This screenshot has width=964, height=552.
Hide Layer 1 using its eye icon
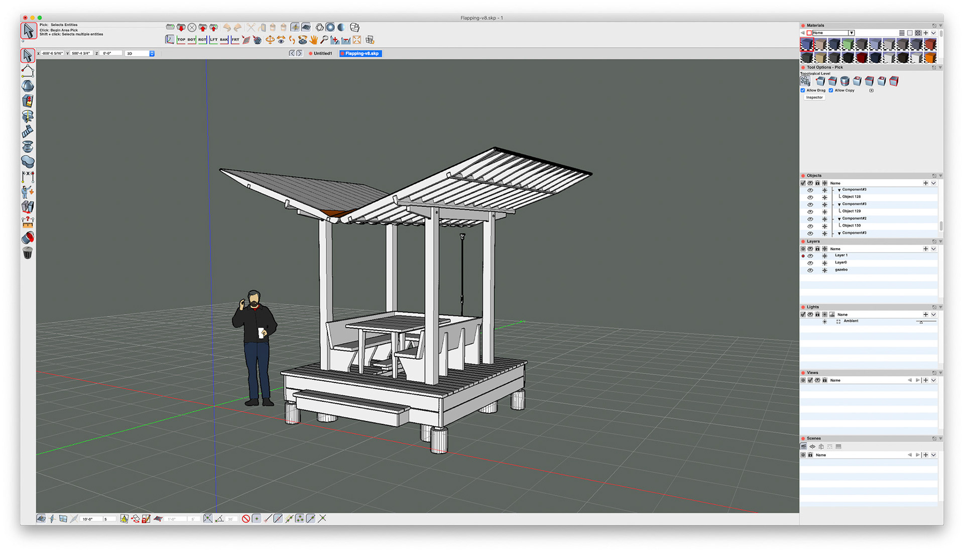810,256
